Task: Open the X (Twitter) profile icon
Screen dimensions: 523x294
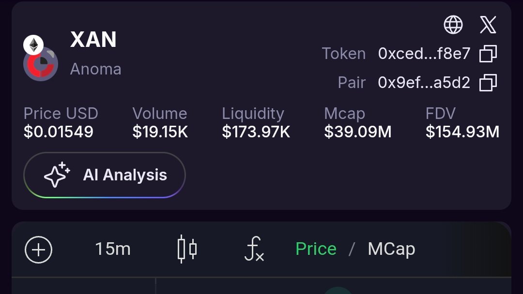Action: [x=488, y=25]
